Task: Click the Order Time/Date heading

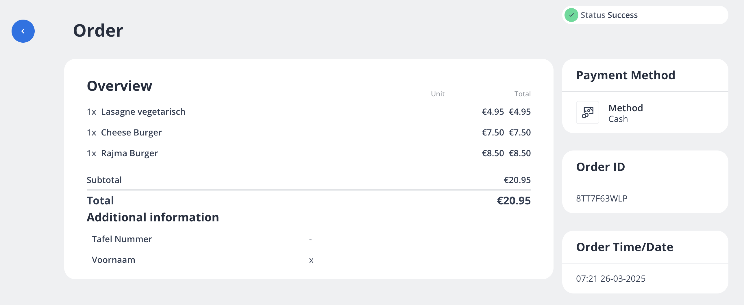Action: tap(624, 247)
